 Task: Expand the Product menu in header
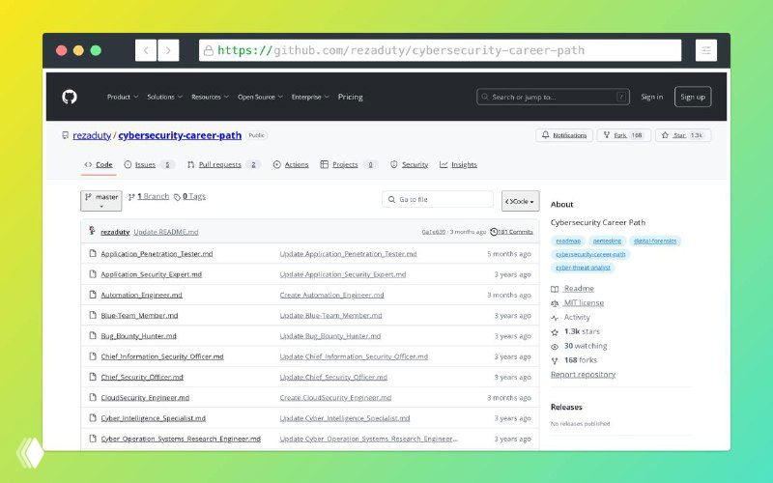[x=123, y=97]
